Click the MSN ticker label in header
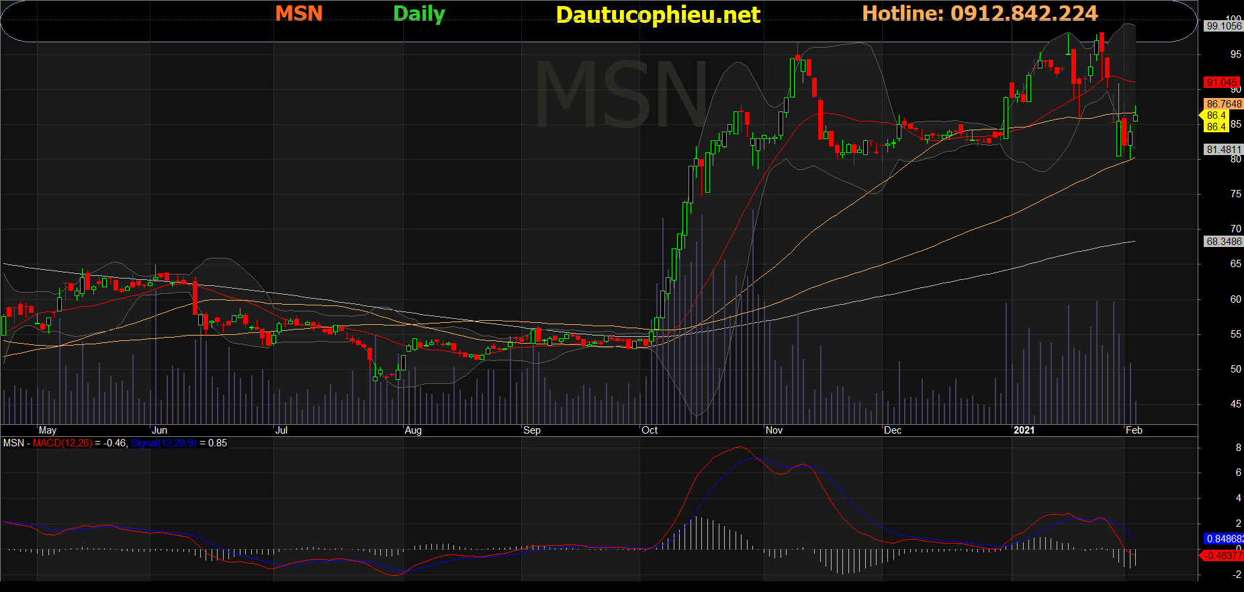 (x=299, y=13)
